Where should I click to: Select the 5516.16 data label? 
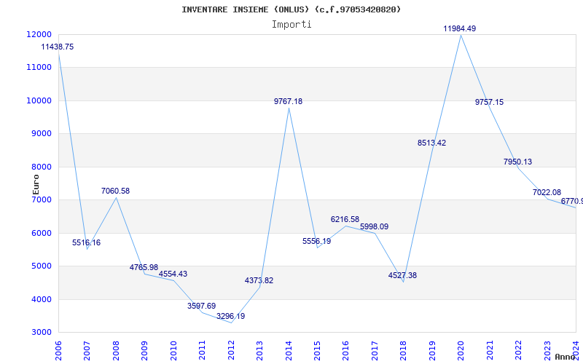point(86,242)
